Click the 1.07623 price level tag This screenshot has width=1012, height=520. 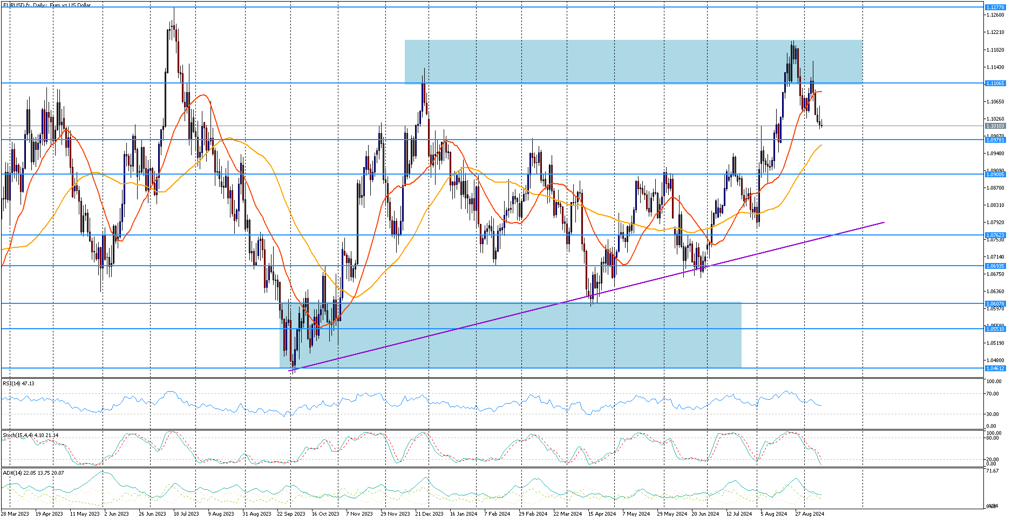pyautogui.click(x=995, y=235)
